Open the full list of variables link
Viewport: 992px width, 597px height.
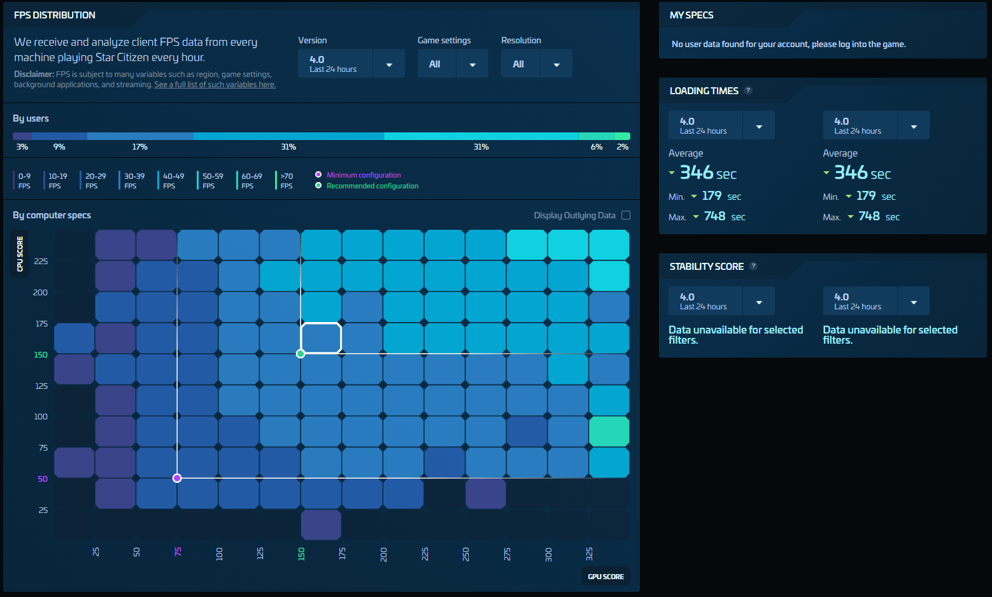point(215,85)
